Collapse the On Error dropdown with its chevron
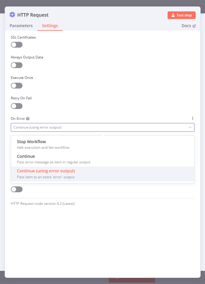The width and height of the screenshot is (205, 284). click(x=191, y=127)
